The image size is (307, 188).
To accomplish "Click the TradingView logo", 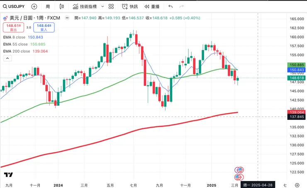I will (x=10, y=175).
